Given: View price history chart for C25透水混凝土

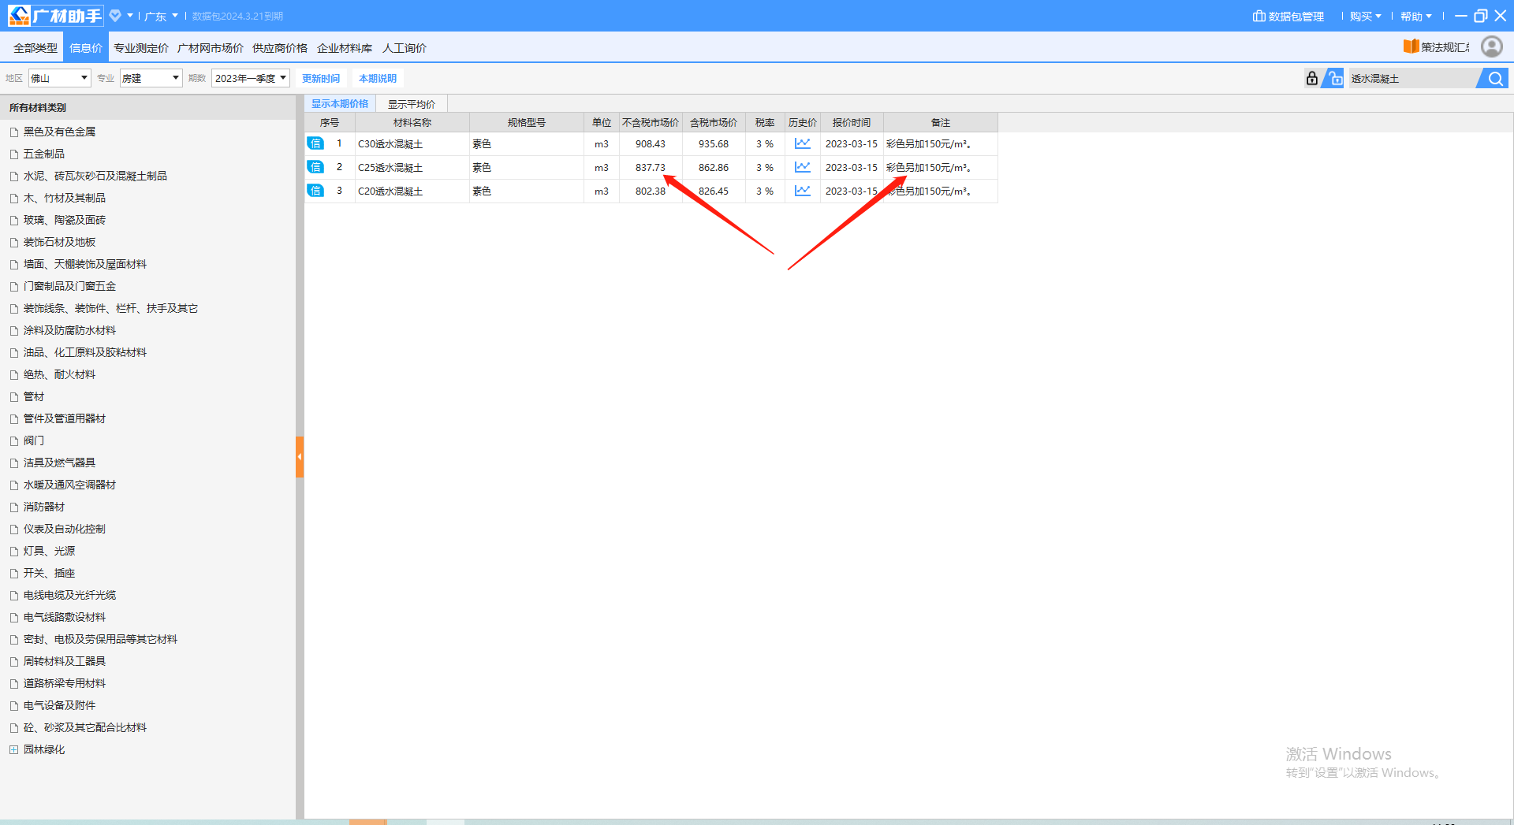Looking at the screenshot, I should 802,167.
